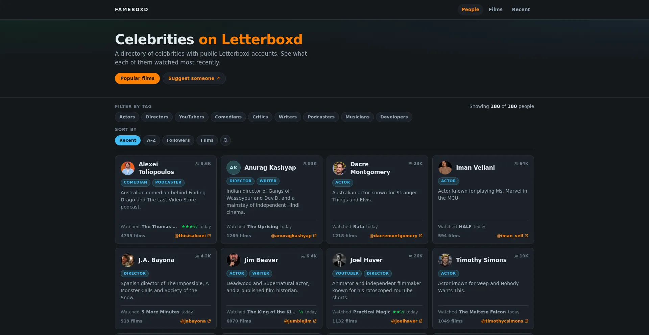Viewport: 649px width, 335px height.
Task: Click the YOUTUBER tag on Joel Haver's card
Action: 347,274
